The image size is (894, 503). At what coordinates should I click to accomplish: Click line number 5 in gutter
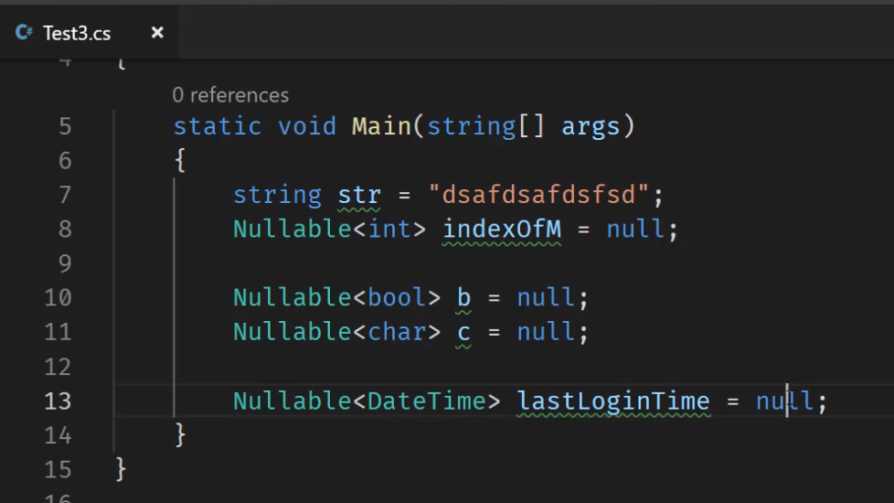[65, 126]
